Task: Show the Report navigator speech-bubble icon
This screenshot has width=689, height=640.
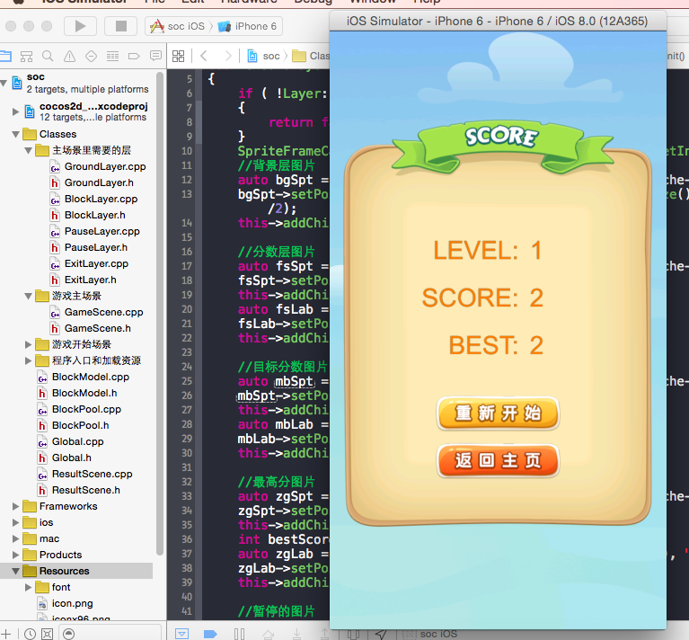Action: coord(155,56)
